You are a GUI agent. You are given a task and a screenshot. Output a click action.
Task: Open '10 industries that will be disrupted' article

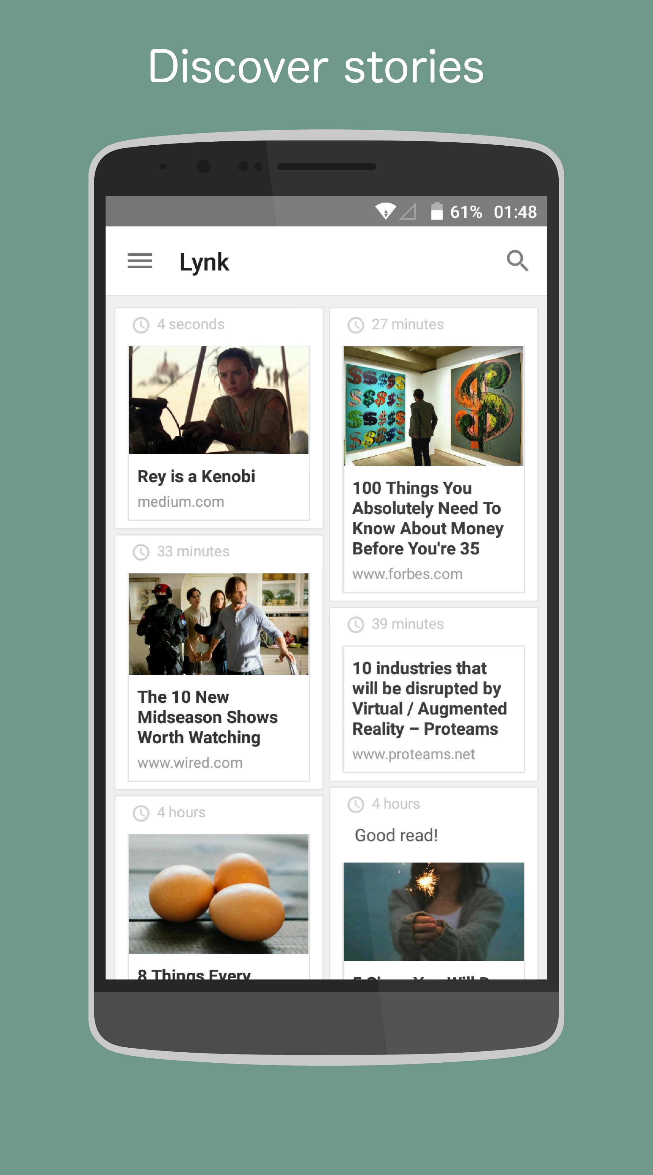pos(429,698)
